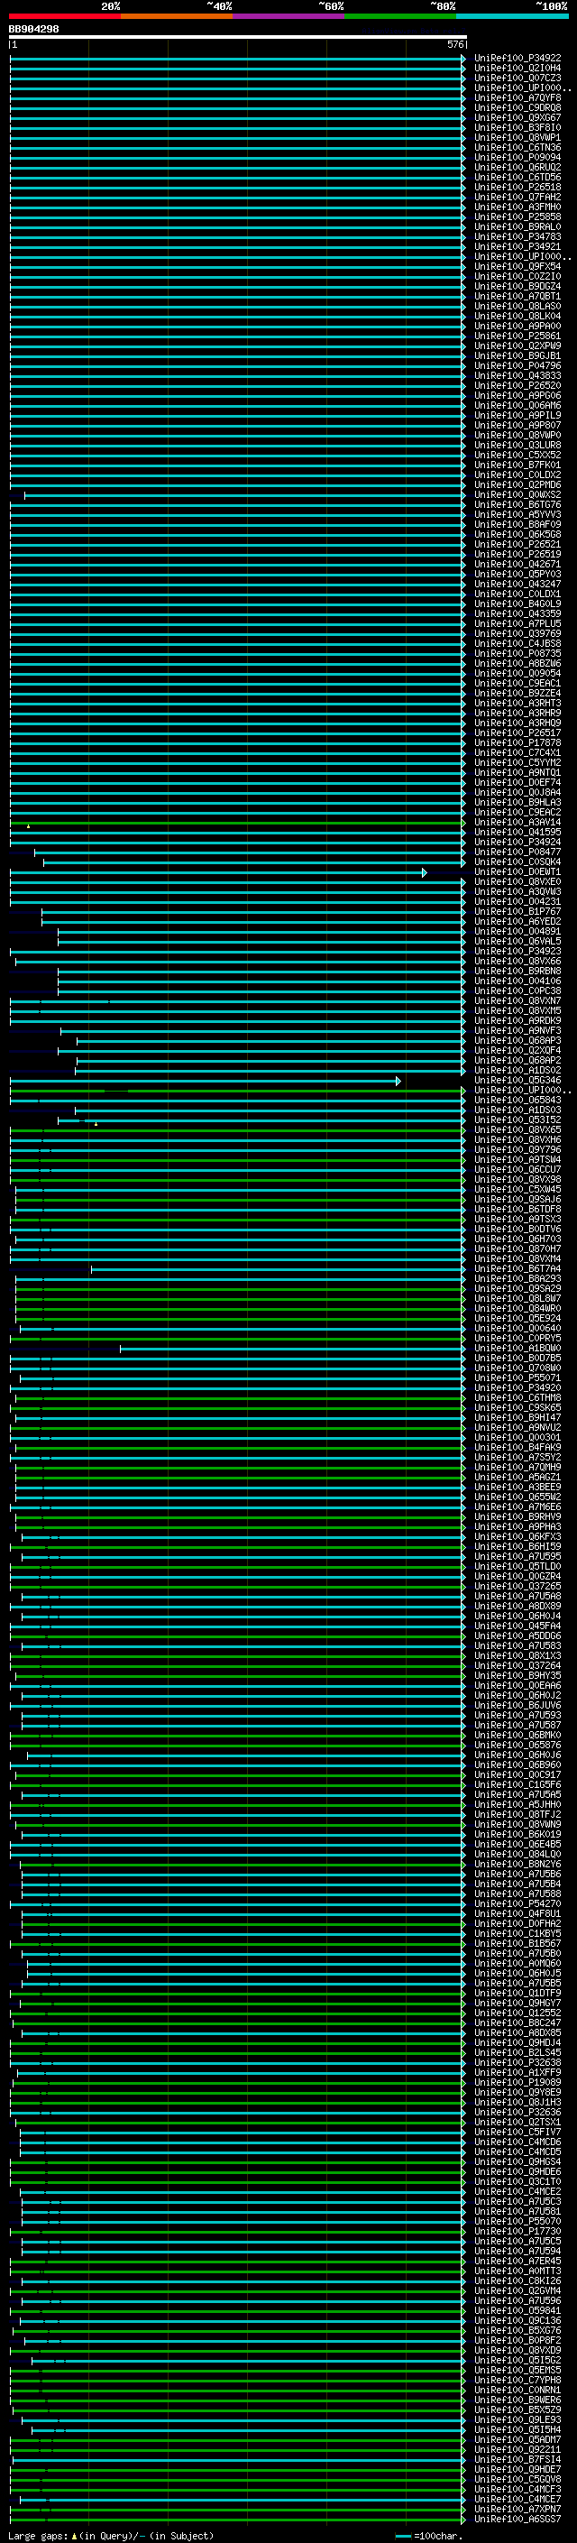This screenshot has height=2543, width=577.
Task: Click the cyan ~100% identity legend segment
Action: (x=513, y=16)
